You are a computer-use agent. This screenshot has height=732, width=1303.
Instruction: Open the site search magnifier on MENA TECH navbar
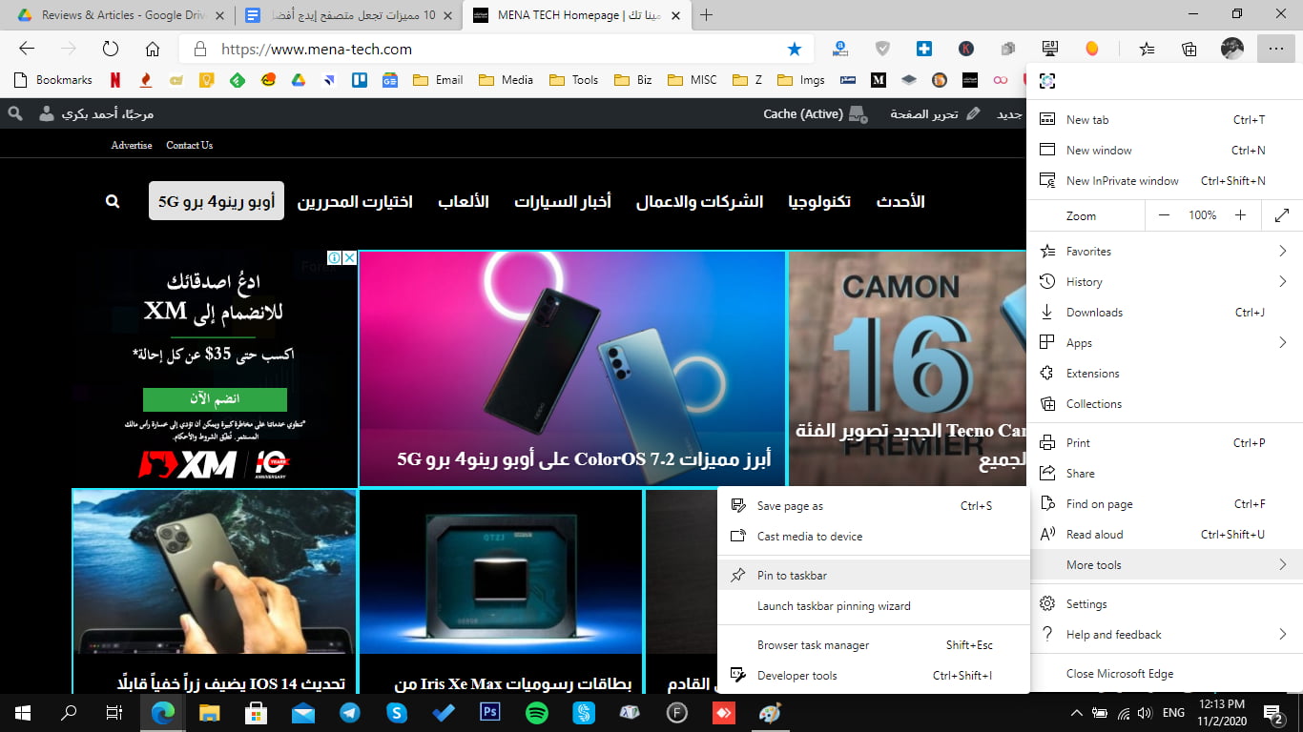(112, 201)
